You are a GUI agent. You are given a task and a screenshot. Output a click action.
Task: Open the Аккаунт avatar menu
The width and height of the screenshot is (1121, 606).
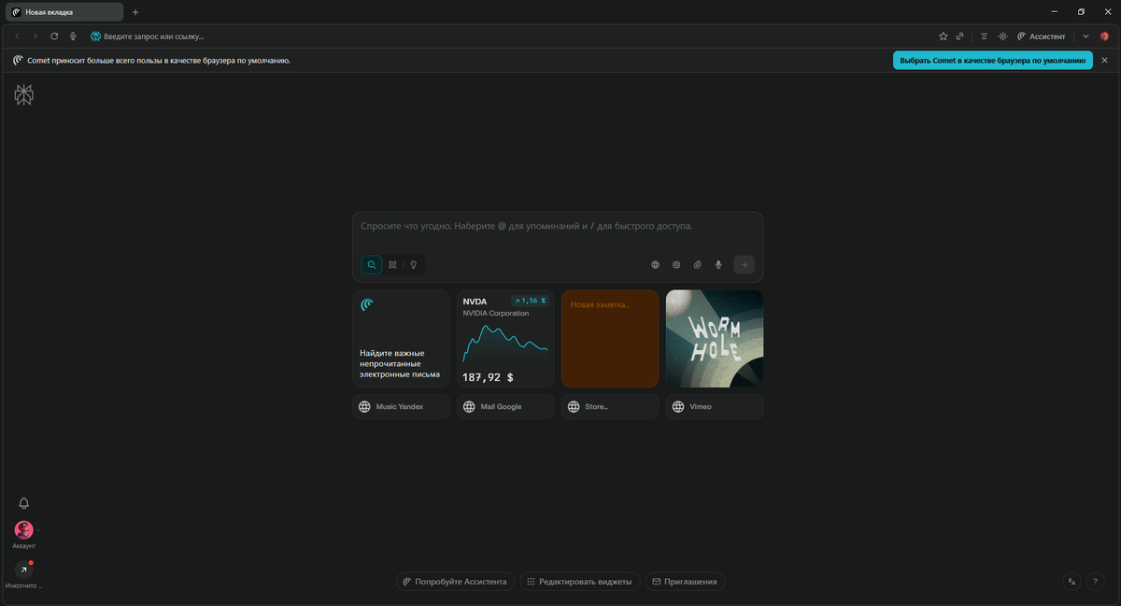pyautogui.click(x=24, y=530)
